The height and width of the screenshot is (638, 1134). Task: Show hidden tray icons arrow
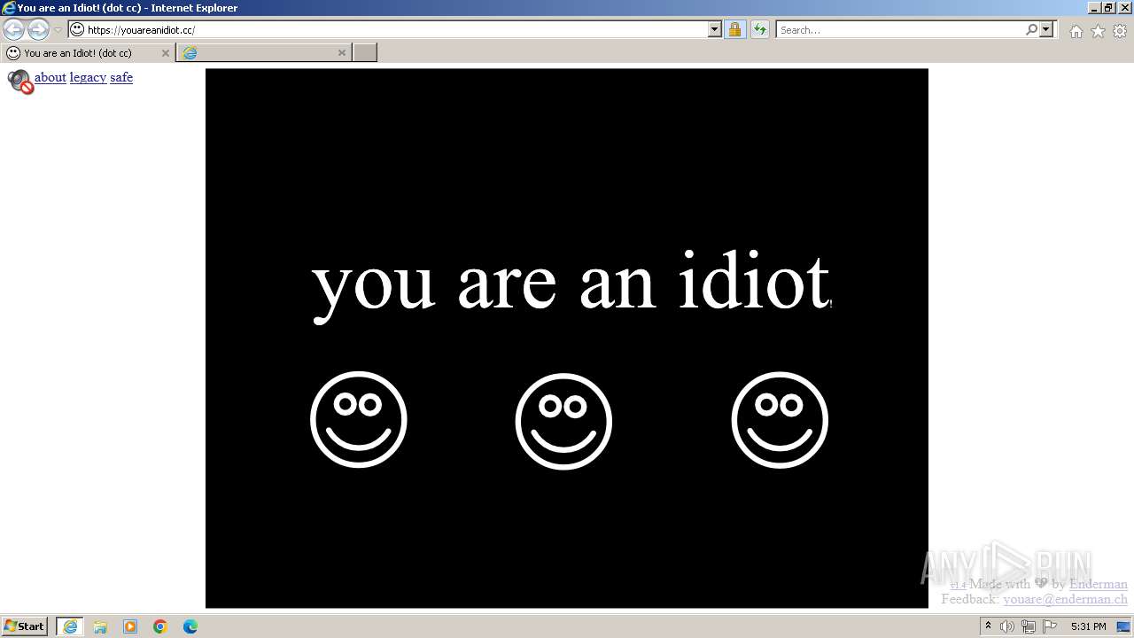pos(988,626)
